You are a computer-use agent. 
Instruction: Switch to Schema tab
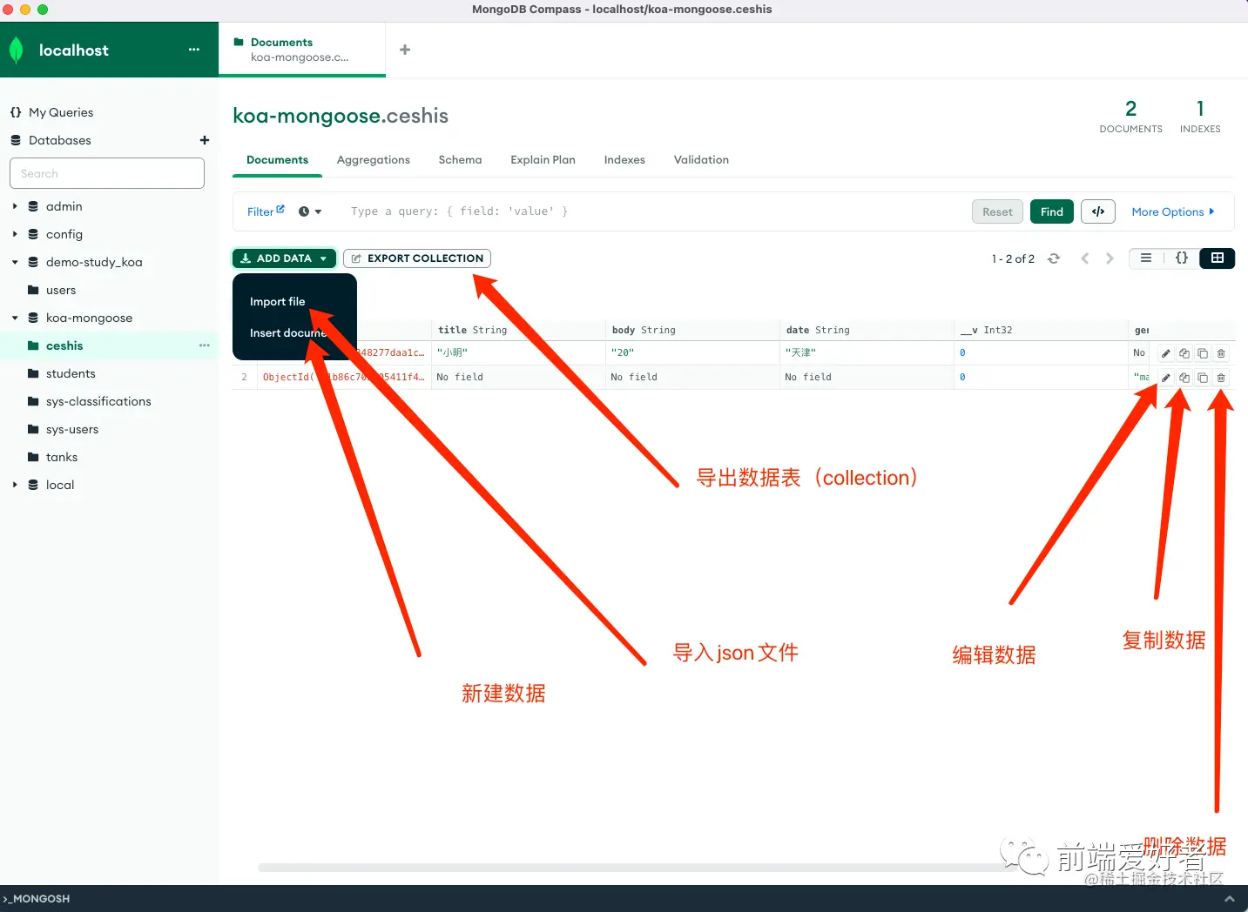coord(460,160)
